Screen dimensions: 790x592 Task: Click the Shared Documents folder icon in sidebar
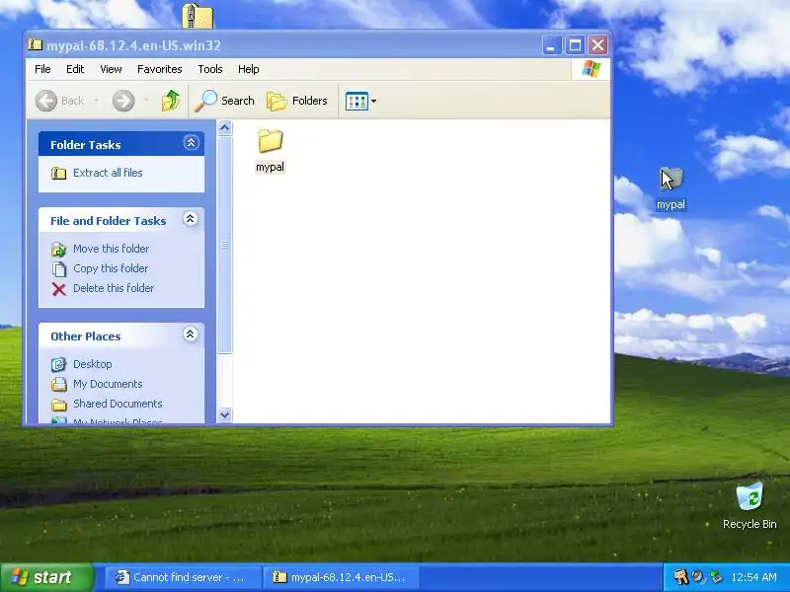click(x=59, y=405)
